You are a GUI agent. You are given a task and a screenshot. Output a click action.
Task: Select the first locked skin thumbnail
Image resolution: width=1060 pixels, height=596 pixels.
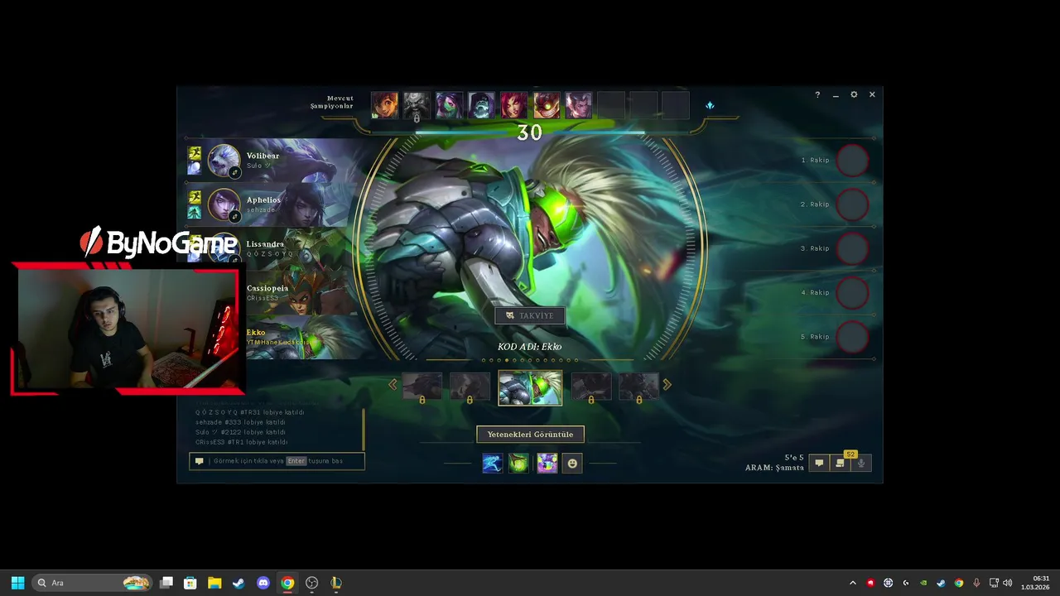(422, 387)
